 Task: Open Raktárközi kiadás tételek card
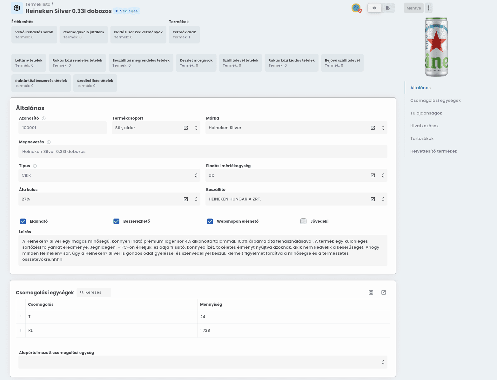pyautogui.click(x=292, y=63)
